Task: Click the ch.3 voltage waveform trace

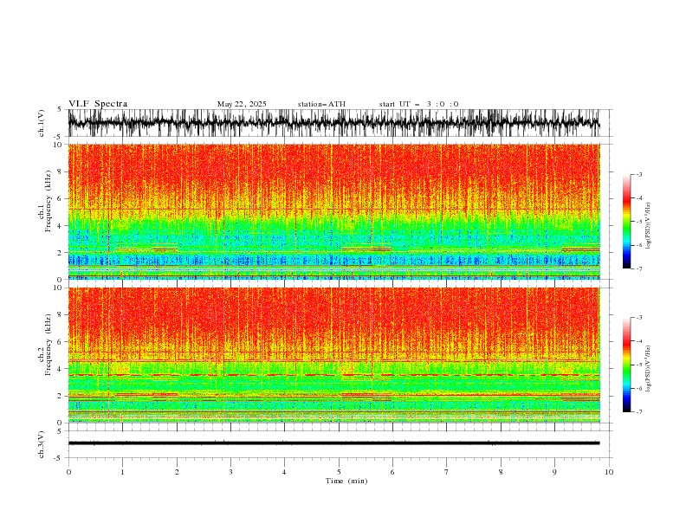Action: 333,443
